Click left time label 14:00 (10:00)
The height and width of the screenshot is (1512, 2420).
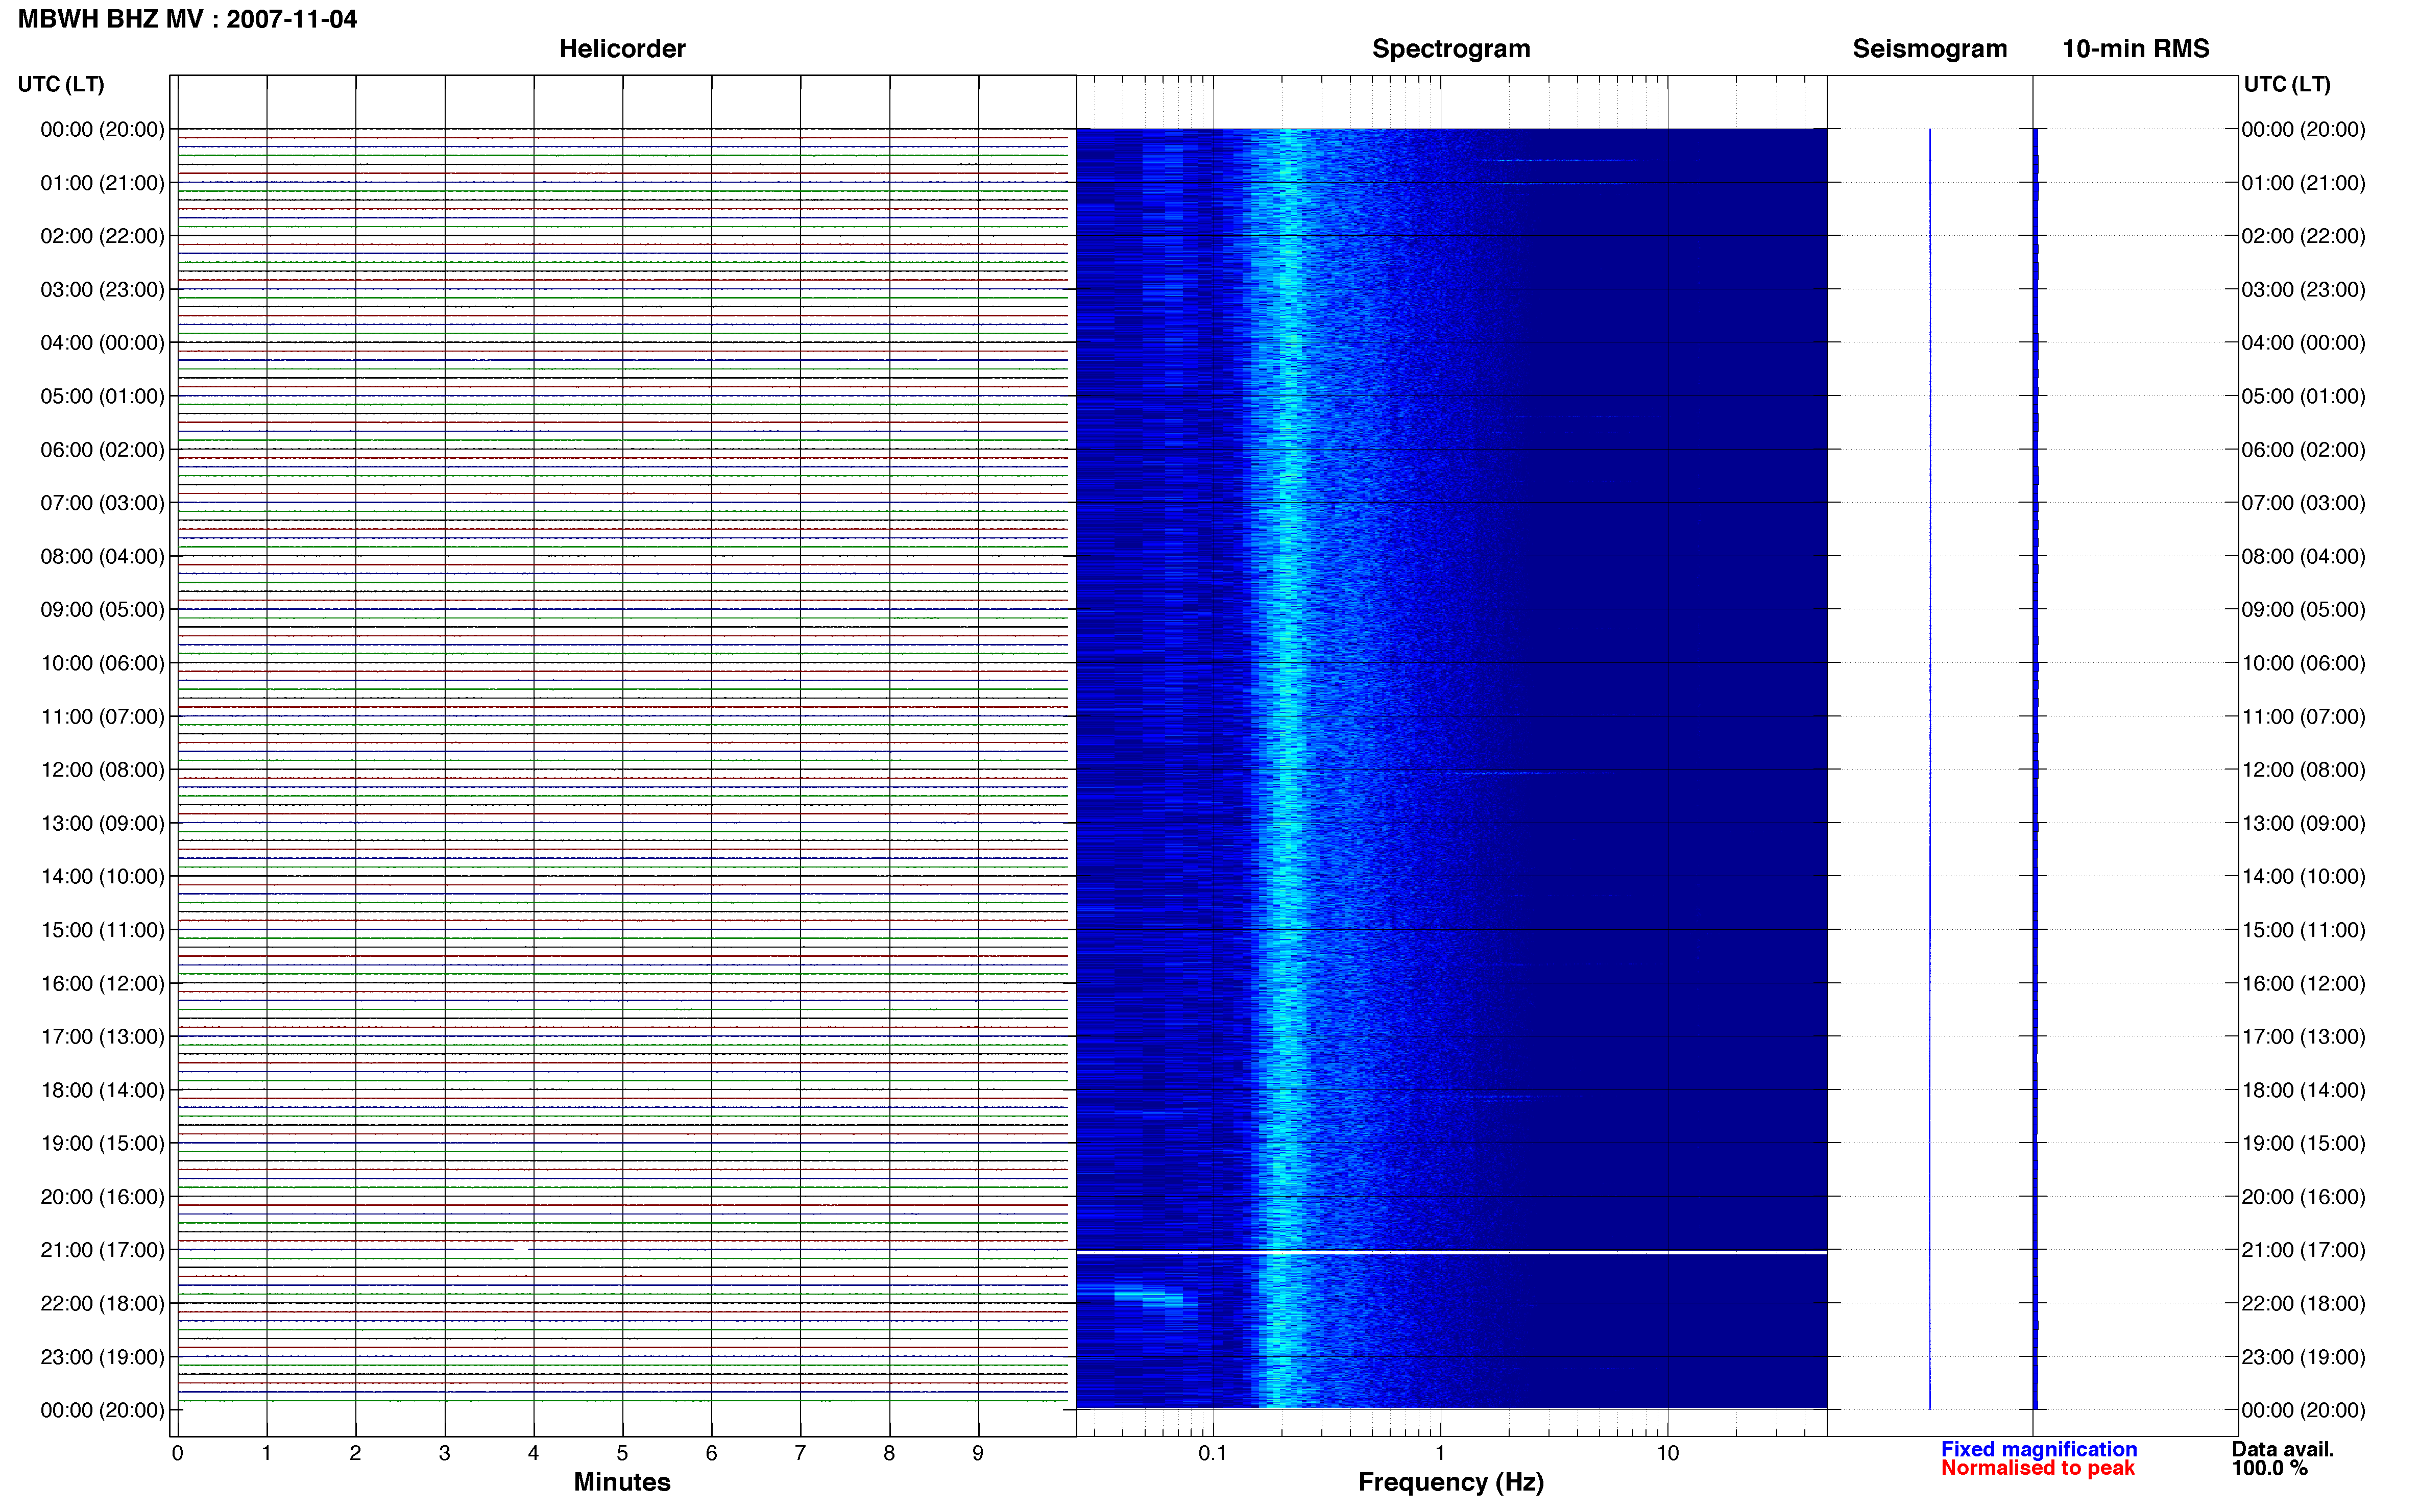coord(102,877)
